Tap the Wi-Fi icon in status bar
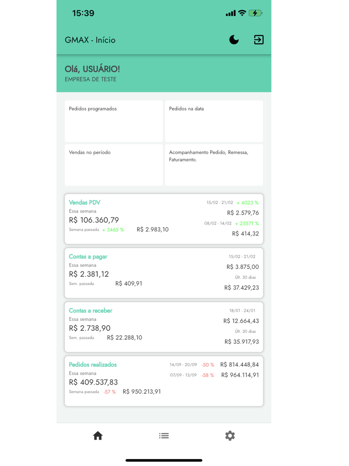The height and width of the screenshot is (466, 349). 243,13
